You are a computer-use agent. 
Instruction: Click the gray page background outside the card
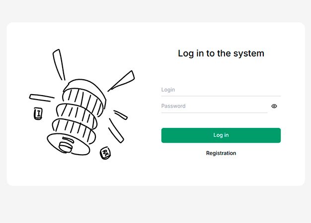tap(149, 206)
